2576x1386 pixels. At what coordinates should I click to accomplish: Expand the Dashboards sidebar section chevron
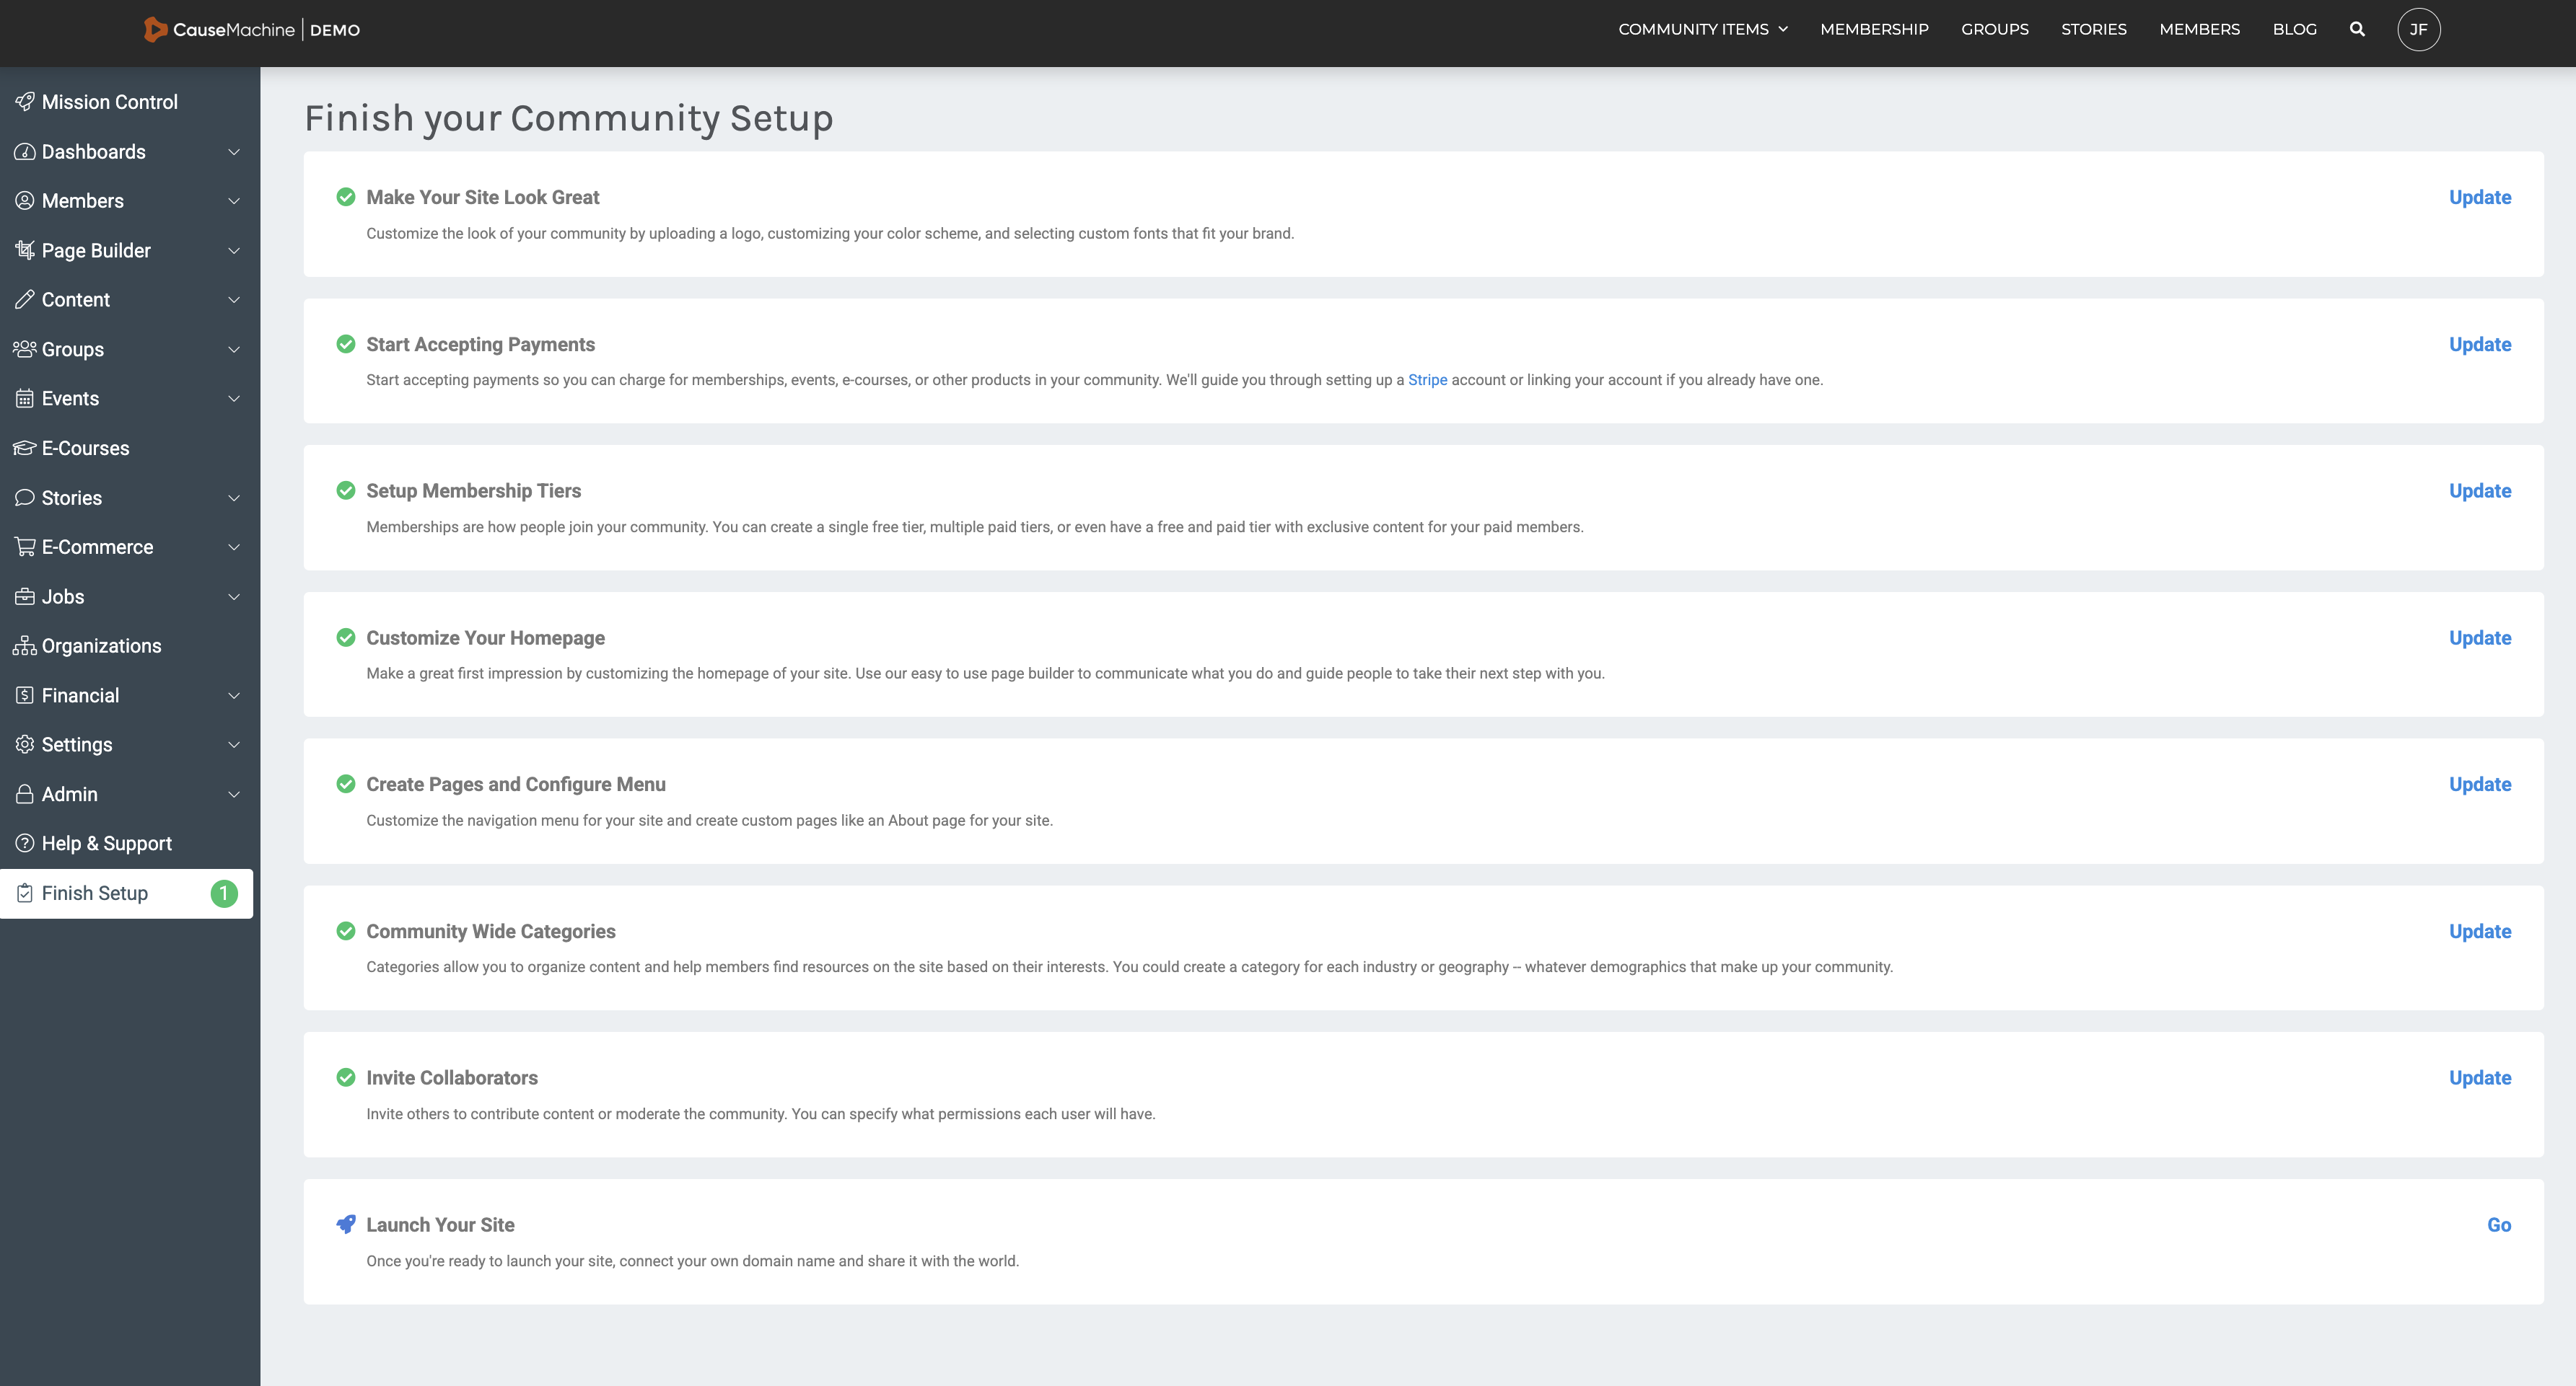[x=234, y=152]
